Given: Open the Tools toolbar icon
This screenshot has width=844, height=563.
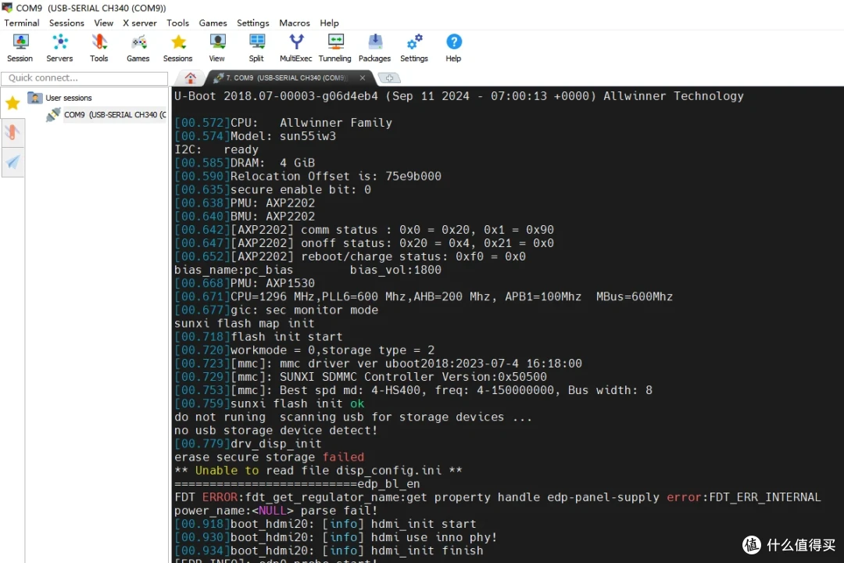Looking at the screenshot, I should click(x=99, y=48).
